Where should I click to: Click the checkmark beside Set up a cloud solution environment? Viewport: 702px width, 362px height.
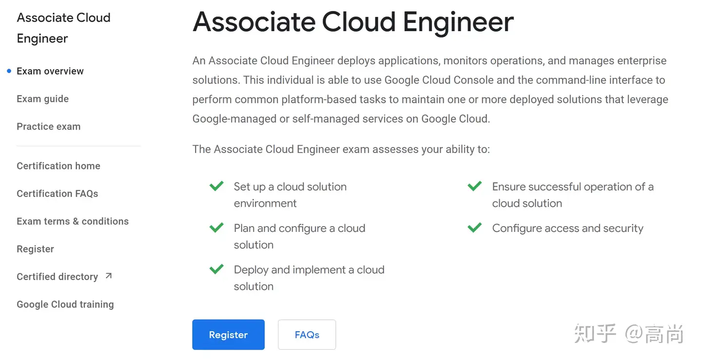tap(216, 186)
